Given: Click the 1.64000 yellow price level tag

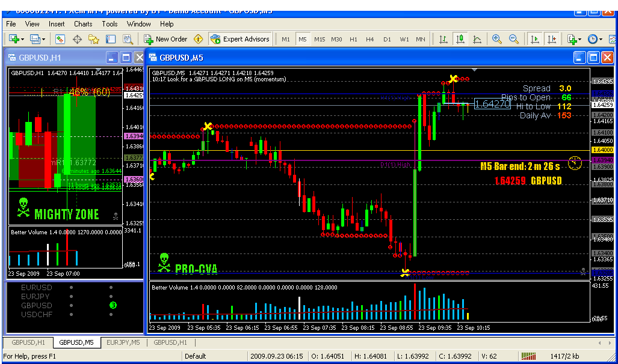Looking at the screenshot, I should click(603, 150).
